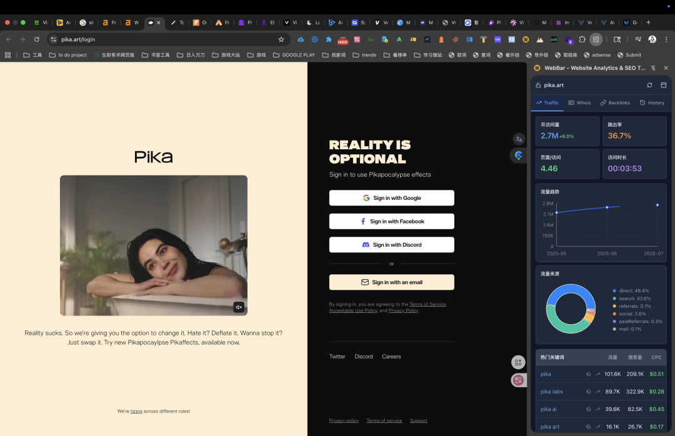Close the WebBar side panel
Viewport: 675px width, 436px height.
pyautogui.click(x=666, y=68)
